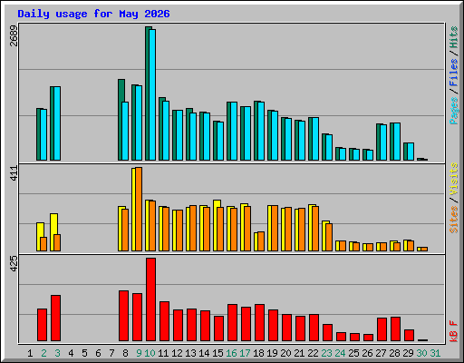Click the peak cyan hits bar for day 10
Viewport: 464px width, 363px height.
[152, 94]
